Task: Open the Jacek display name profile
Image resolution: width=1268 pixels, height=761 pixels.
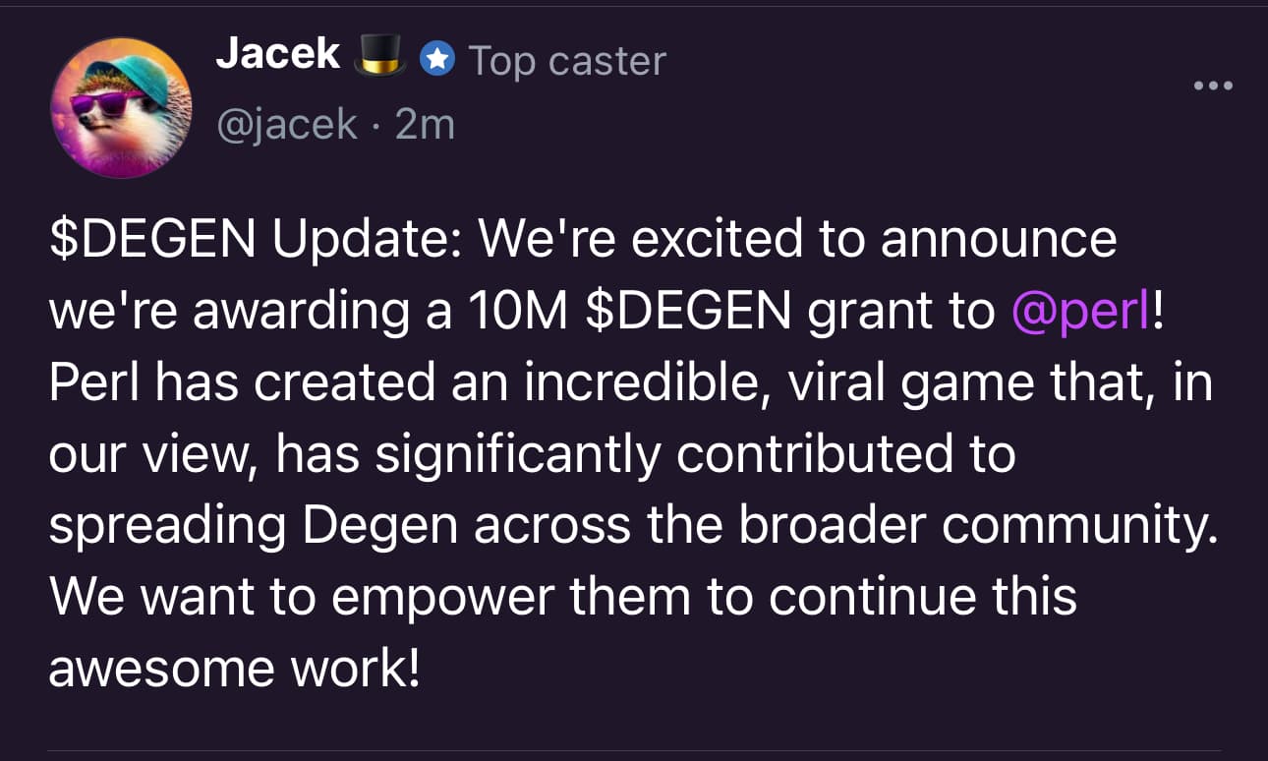Action: [x=278, y=55]
